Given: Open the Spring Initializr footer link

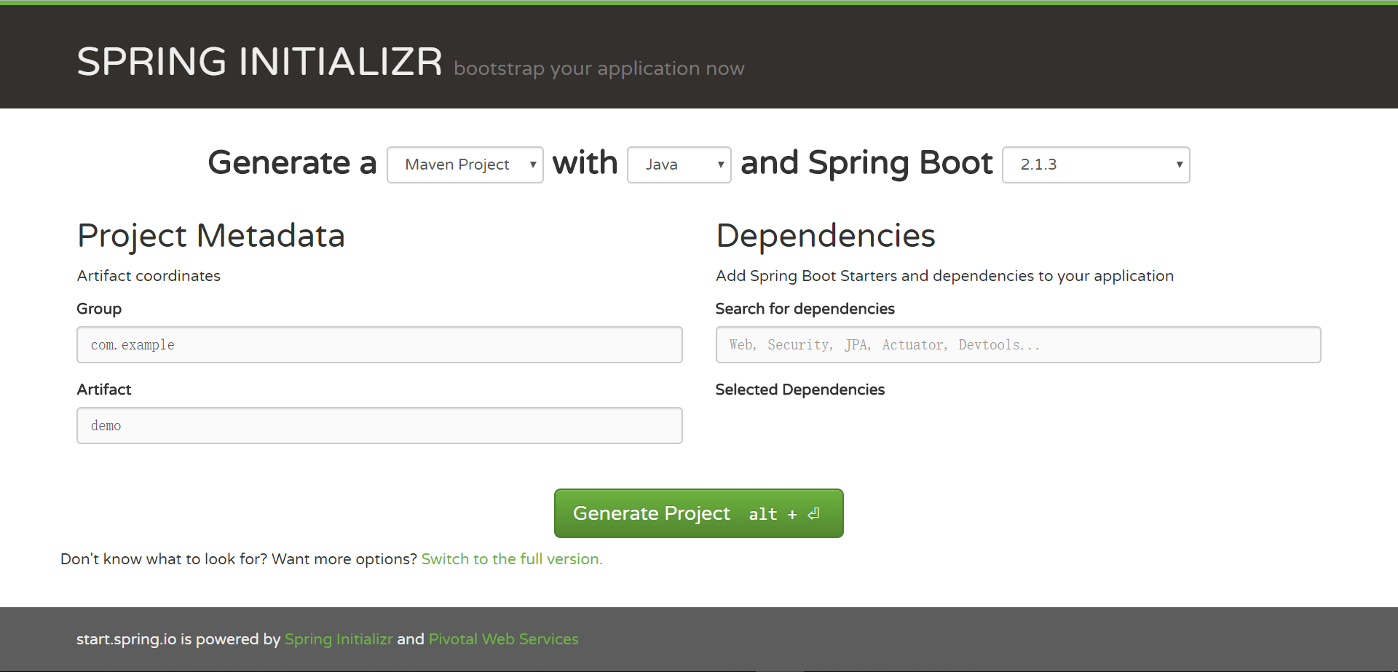Looking at the screenshot, I should 339,639.
